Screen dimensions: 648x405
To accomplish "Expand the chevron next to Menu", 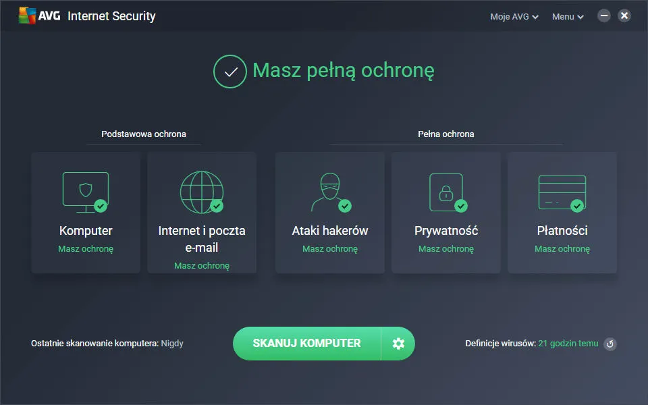I will [581, 16].
